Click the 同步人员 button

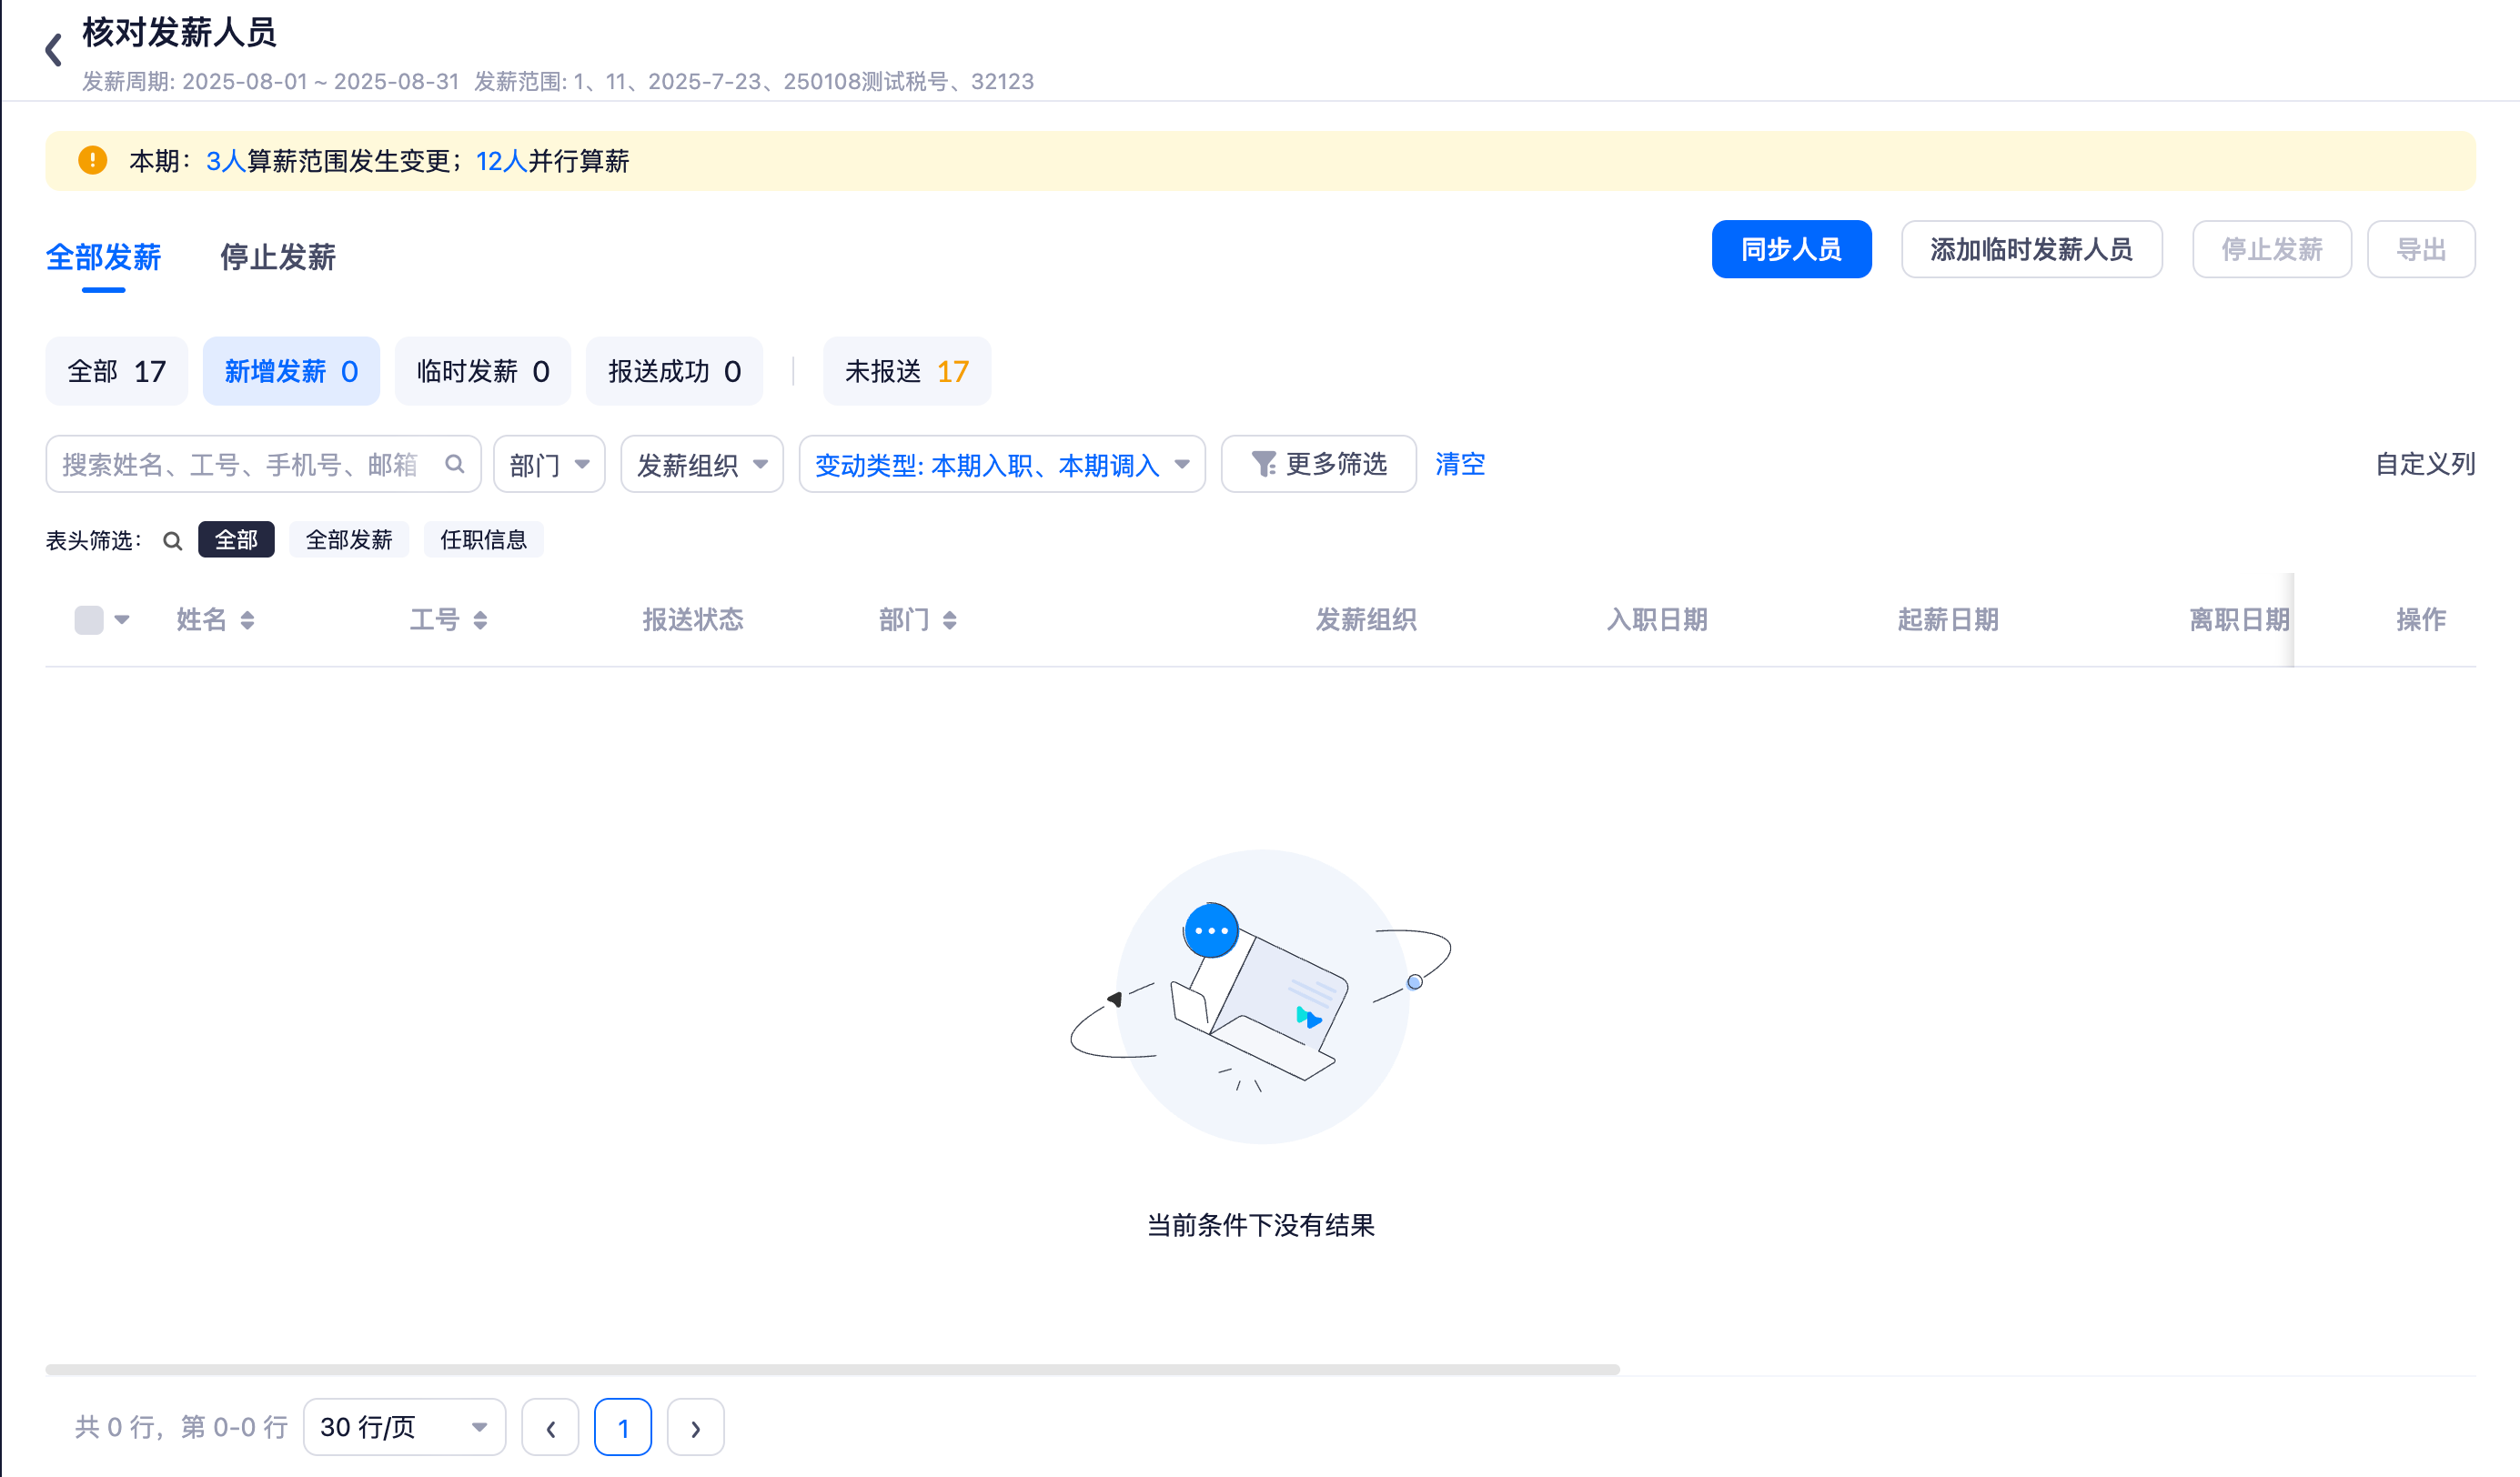1791,249
